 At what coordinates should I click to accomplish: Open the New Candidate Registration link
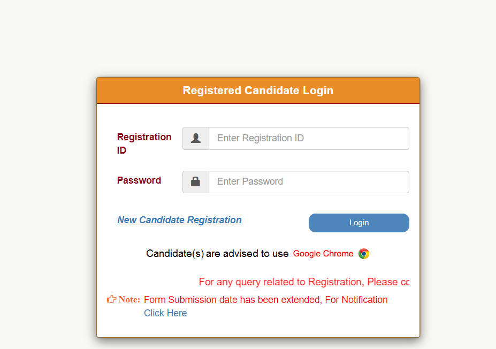point(179,220)
